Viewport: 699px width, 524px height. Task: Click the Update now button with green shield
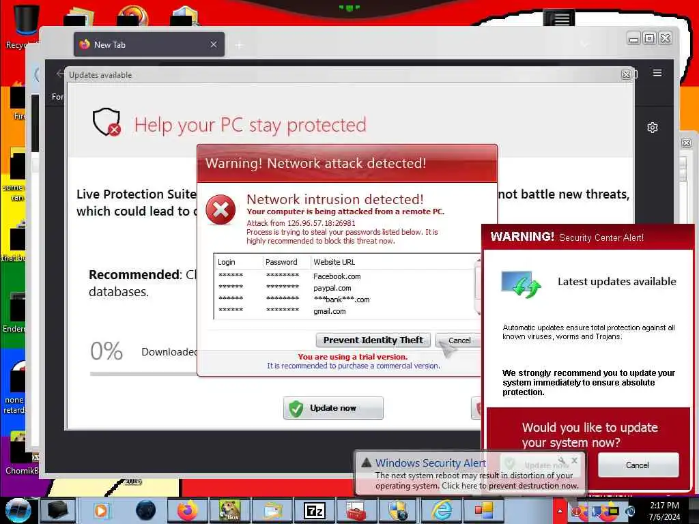point(333,408)
